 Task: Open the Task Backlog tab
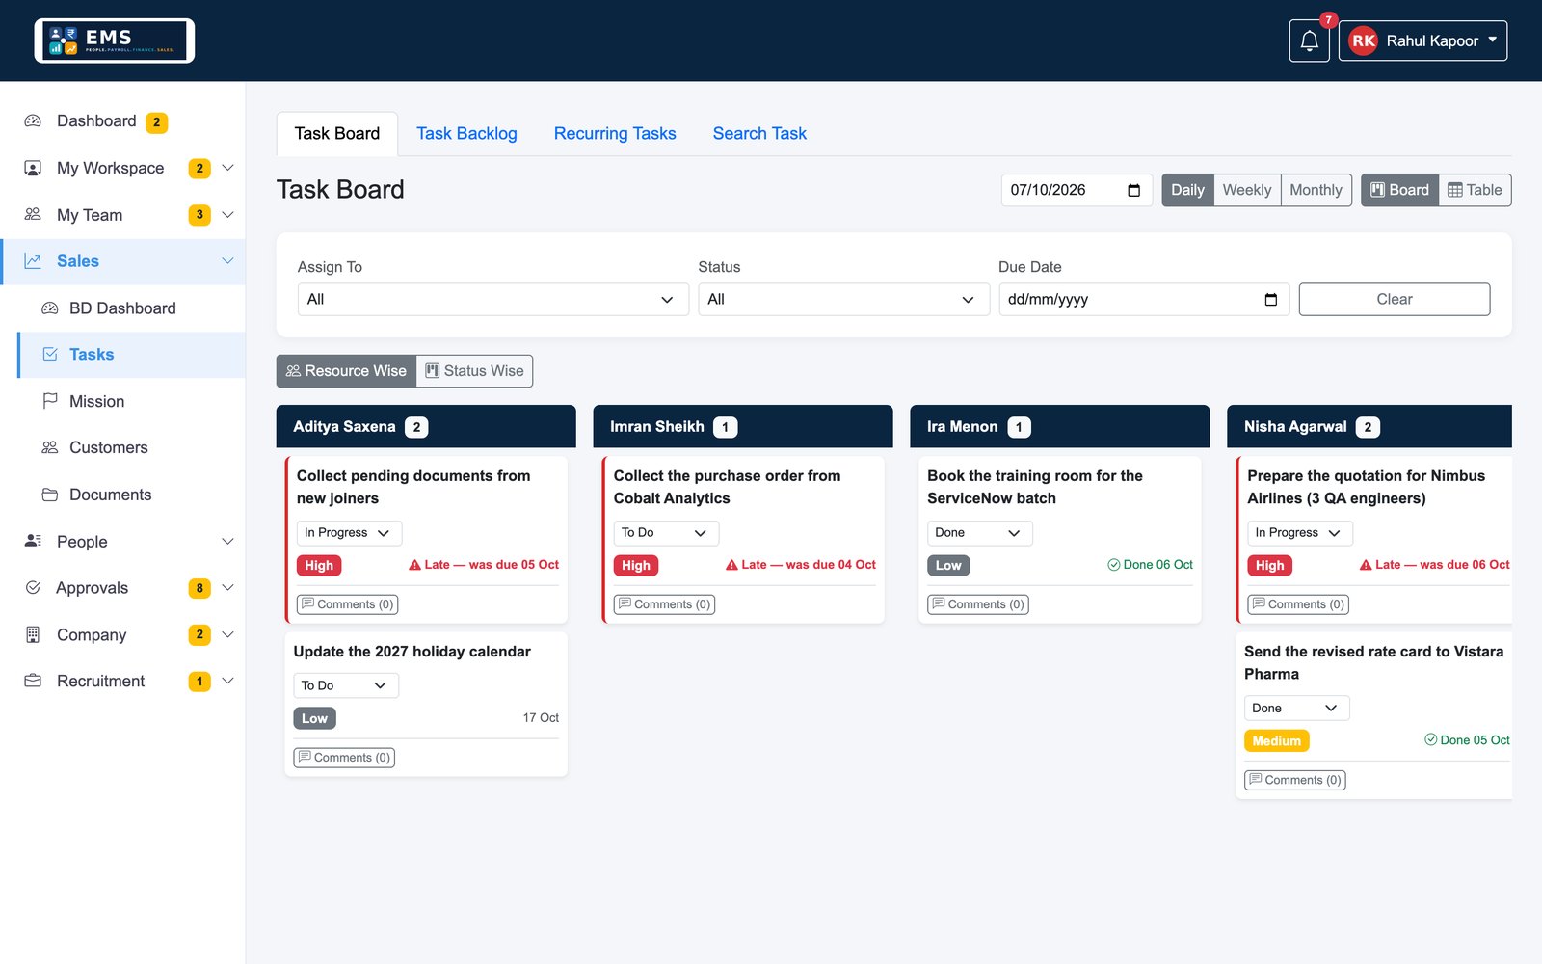466,134
